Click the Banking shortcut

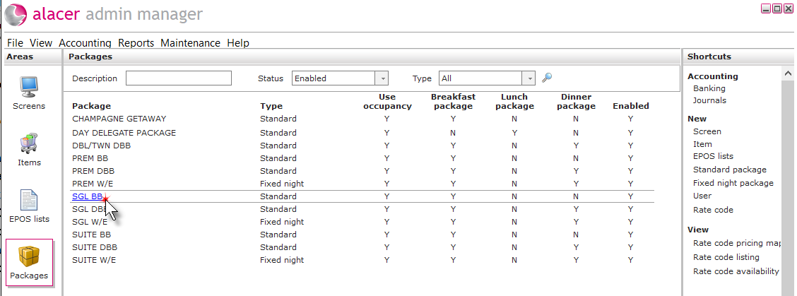709,88
